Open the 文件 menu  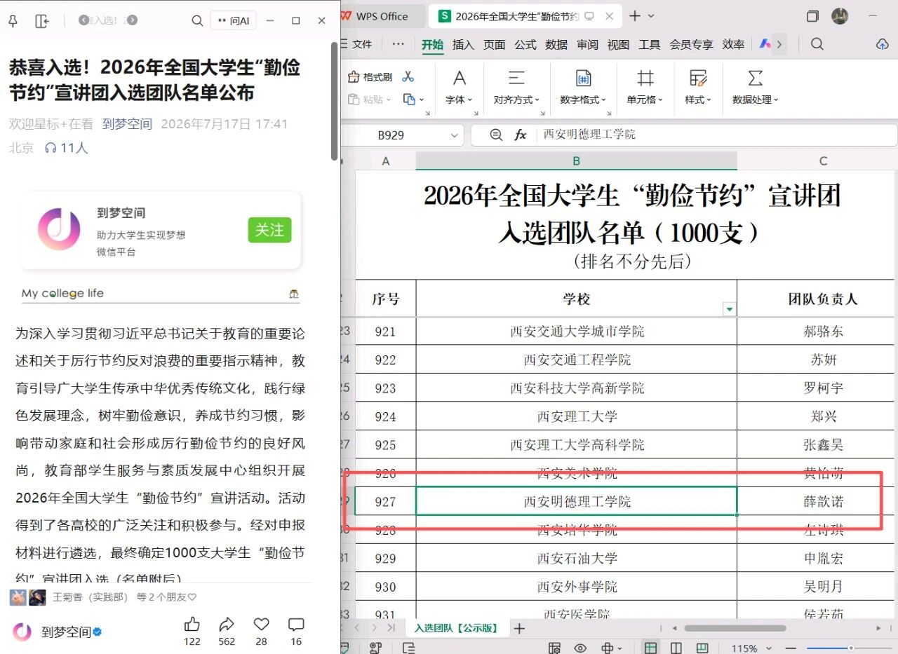pos(356,44)
